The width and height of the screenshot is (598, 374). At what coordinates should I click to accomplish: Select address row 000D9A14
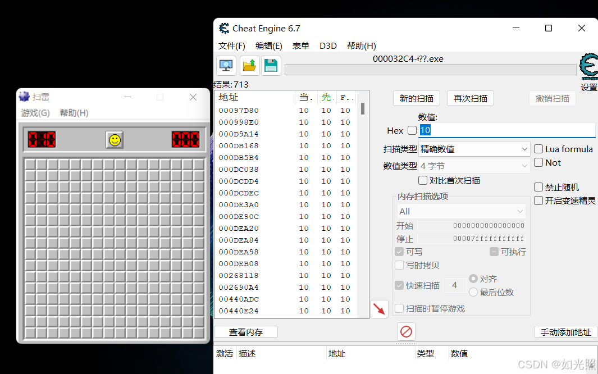(x=287, y=134)
